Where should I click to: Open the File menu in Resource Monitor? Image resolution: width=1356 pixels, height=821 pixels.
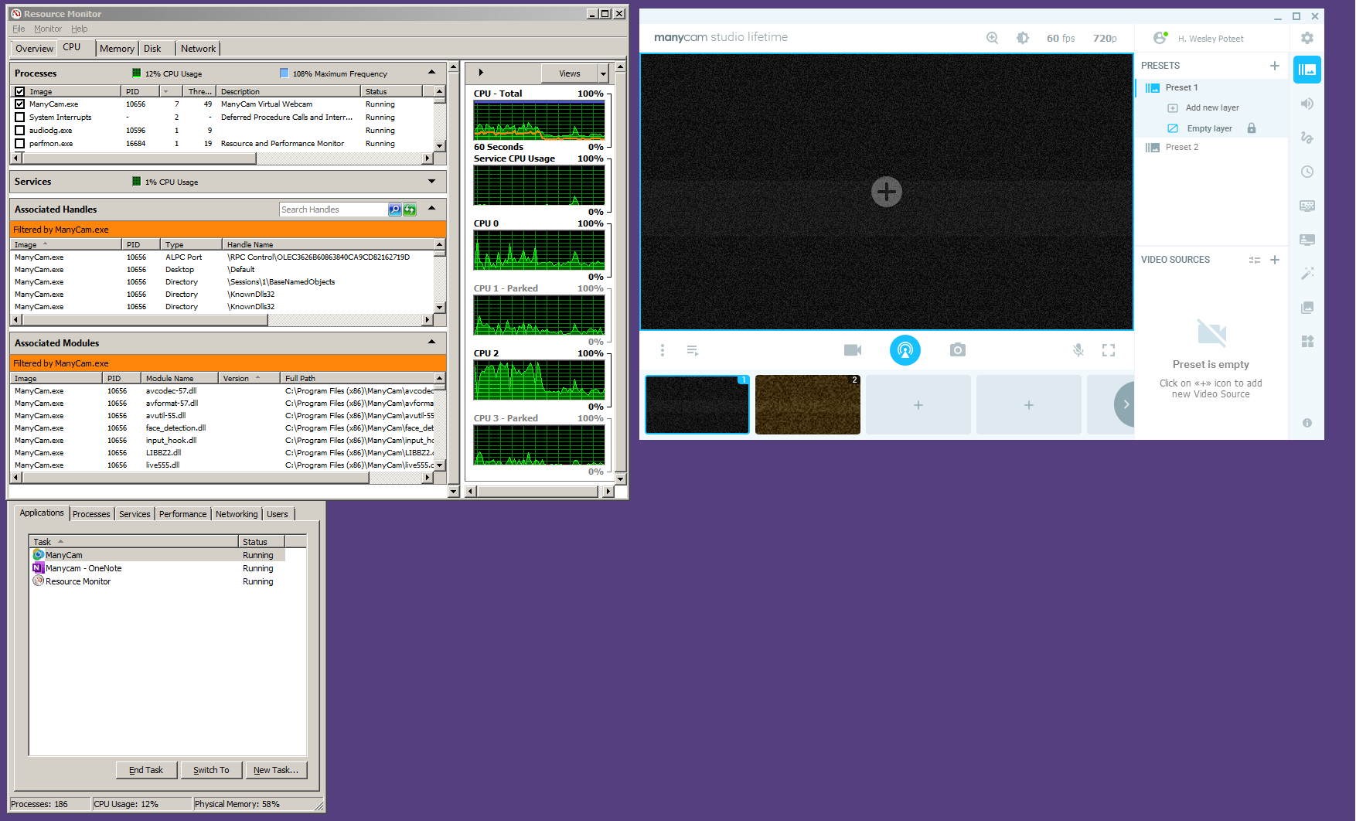[19, 29]
